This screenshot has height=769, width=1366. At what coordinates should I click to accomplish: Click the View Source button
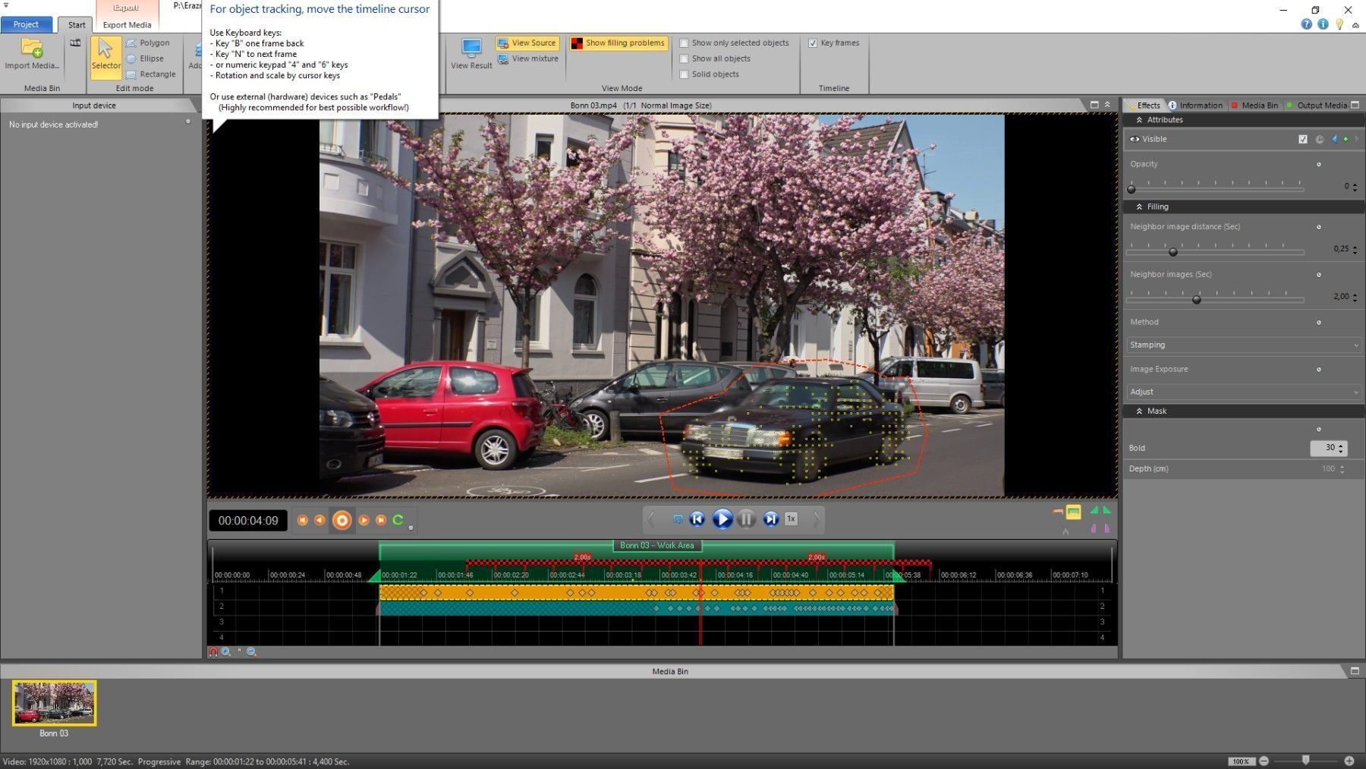pyautogui.click(x=527, y=43)
